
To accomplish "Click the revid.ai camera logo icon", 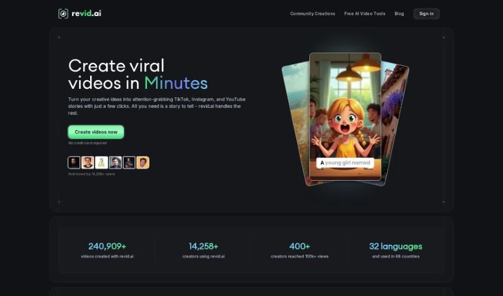I will tap(63, 14).
